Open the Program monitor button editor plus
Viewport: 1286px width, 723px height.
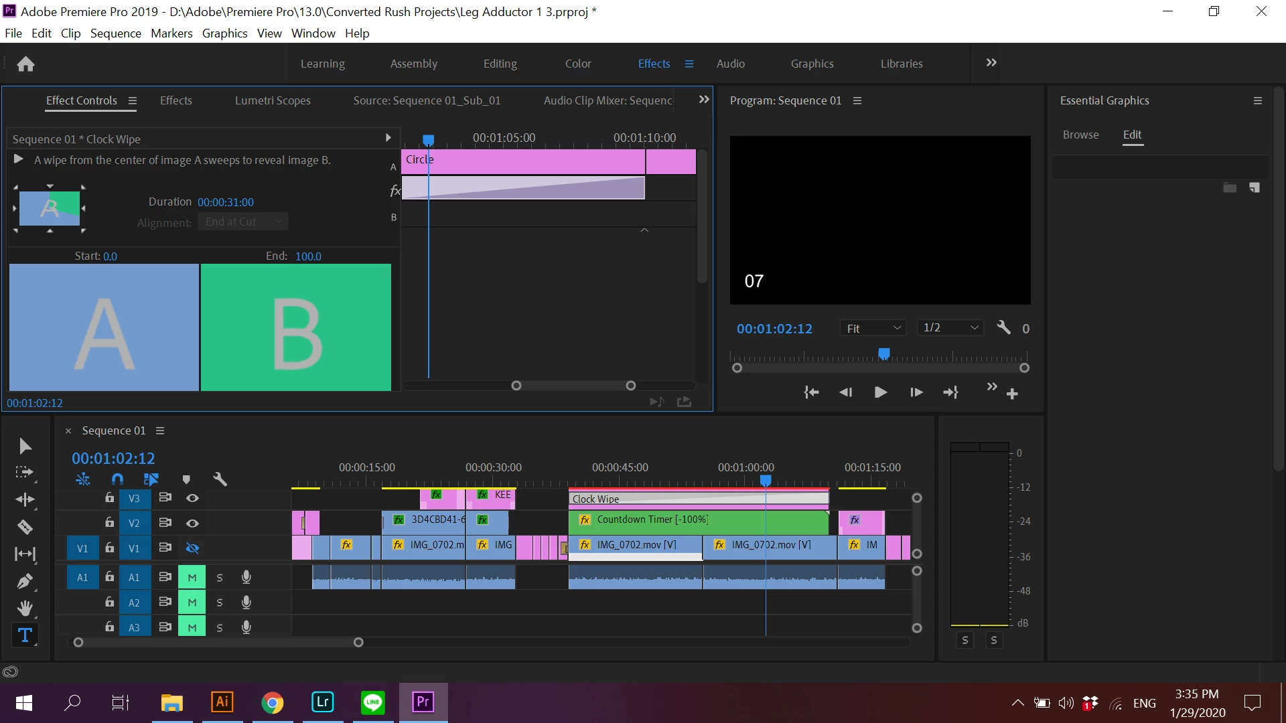pos(1012,394)
